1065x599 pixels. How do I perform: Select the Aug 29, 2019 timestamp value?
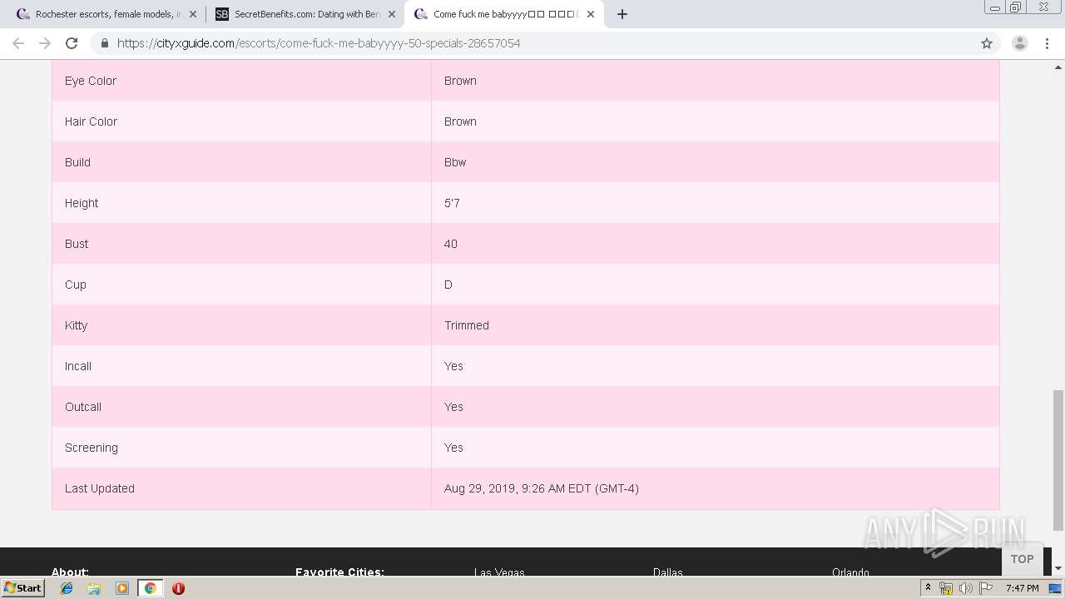coord(542,488)
